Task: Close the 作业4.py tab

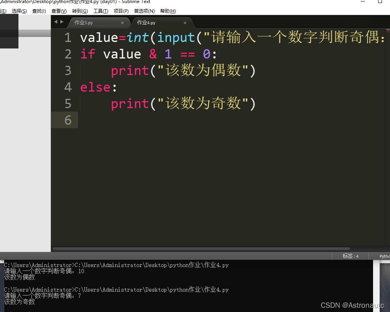Action: coord(185,23)
